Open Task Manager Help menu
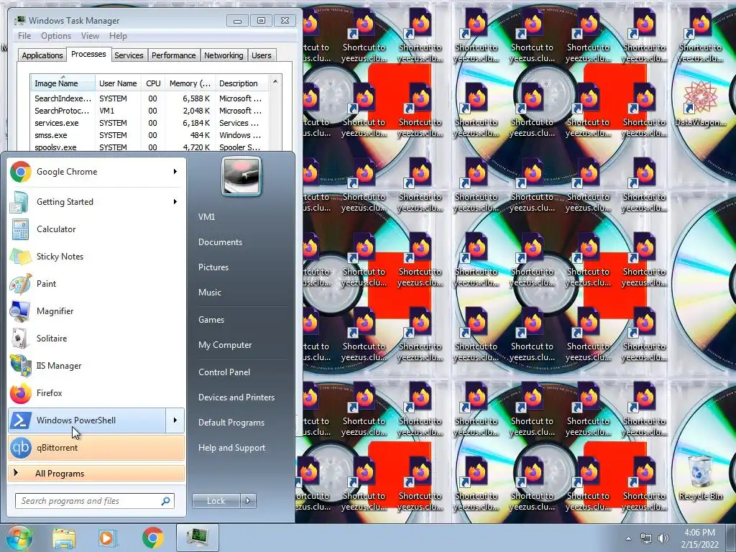Image resolution: width=736 pixels, height=552 pixels. (x=118, y=36)
